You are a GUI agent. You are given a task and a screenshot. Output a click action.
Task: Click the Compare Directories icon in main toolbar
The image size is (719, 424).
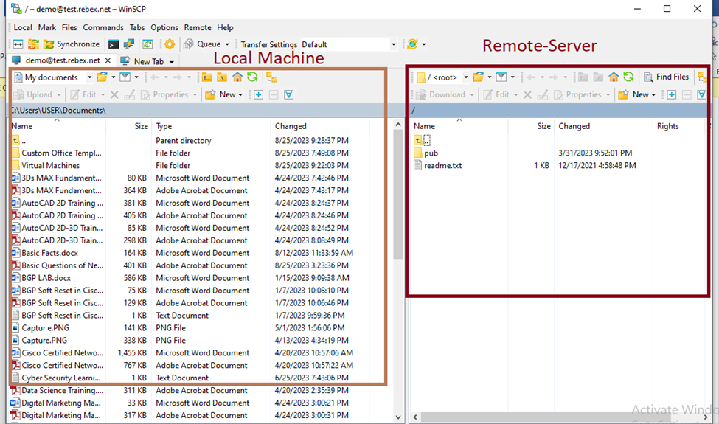click(x=18, y=44)
